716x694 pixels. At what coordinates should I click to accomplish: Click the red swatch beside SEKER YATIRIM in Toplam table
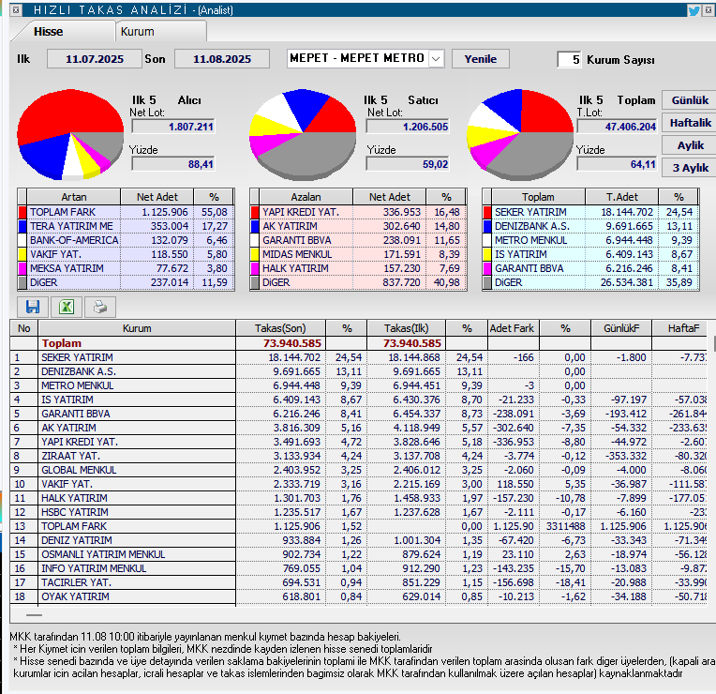point(487,212)
